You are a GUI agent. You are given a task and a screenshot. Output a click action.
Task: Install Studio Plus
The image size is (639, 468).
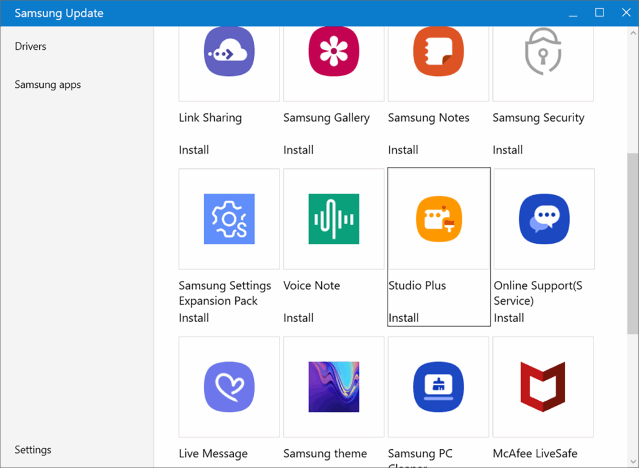coord(404,318)
